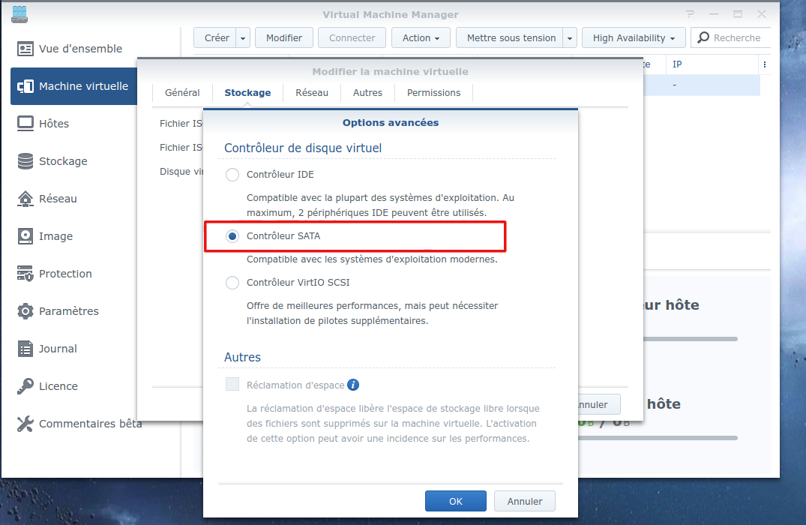Open the Action dropdown menu

(421, 38)
